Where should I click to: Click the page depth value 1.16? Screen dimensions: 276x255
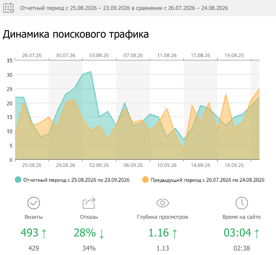pyautogui.click(x=158, y=233)
